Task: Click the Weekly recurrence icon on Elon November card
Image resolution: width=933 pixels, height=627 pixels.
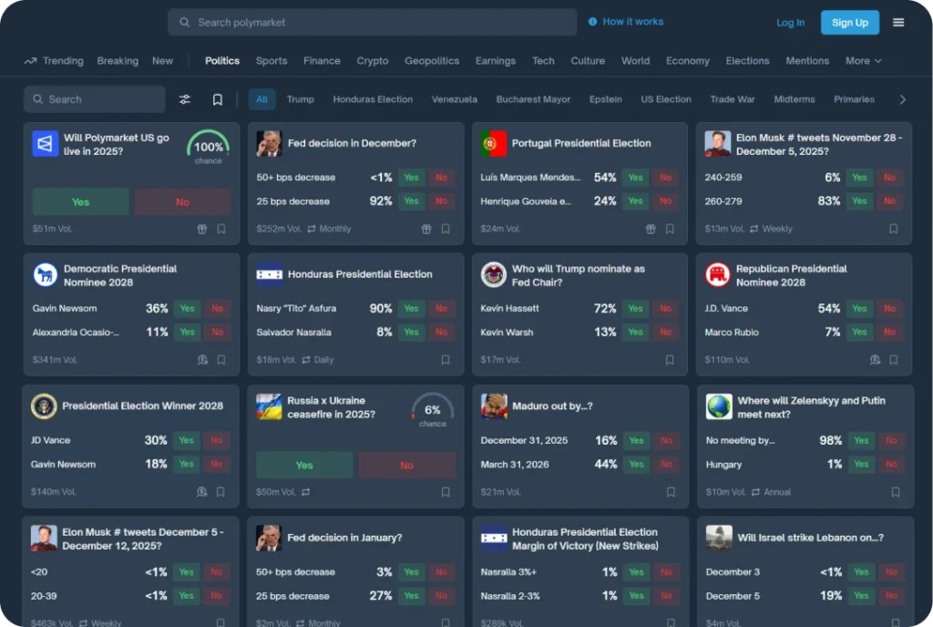Action: pos(754,229)
